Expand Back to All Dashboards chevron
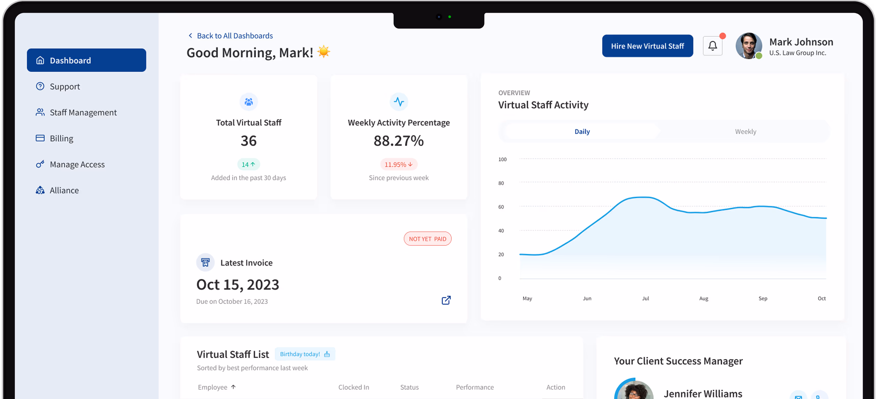876x399 pixels. coord(190,35)
